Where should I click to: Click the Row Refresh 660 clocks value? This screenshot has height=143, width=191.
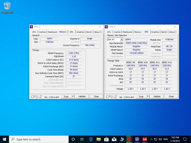(x=74, y=73)
